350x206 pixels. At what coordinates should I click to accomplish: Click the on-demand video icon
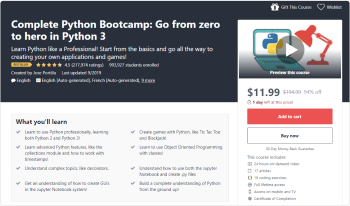coord(250,164)
